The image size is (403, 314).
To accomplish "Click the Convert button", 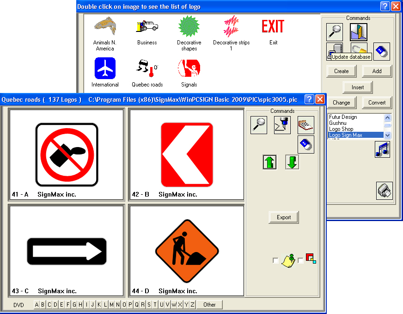I will coord(377,103).
